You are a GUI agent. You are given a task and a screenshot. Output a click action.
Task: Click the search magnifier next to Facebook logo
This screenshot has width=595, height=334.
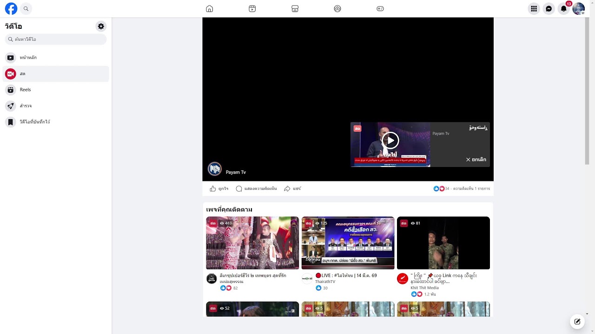click(26, 8)
